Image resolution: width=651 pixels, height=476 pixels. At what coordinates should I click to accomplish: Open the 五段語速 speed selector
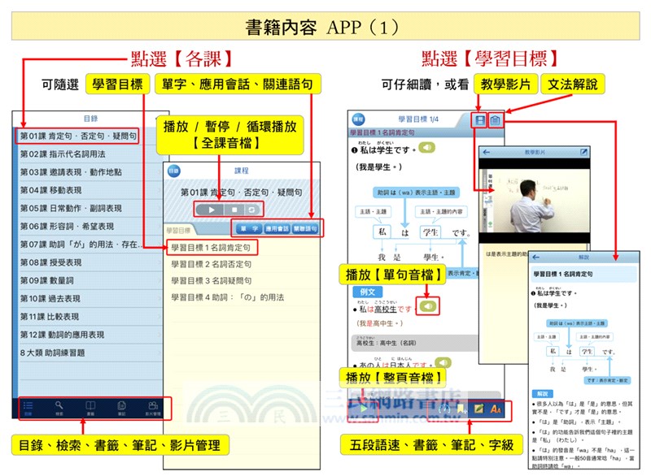point(443,409)
